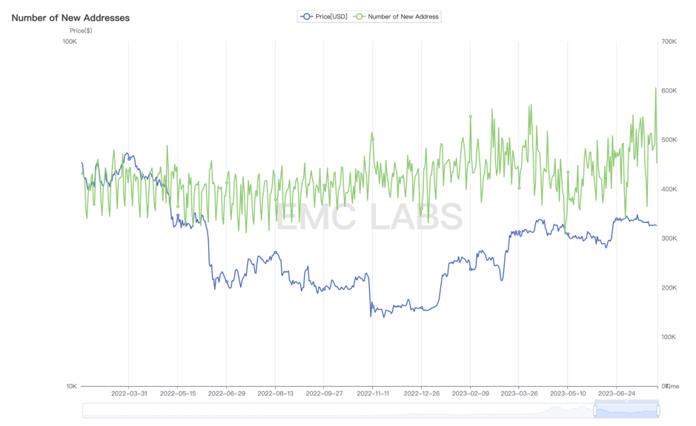Click the unselected area of the zoom slider track
This screenshot has width=696, height=426.
334,410
